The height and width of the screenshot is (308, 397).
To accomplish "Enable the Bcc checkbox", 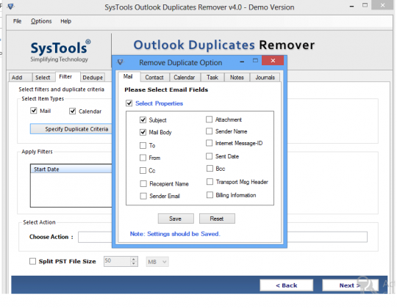I will click(x=210, y=168).
